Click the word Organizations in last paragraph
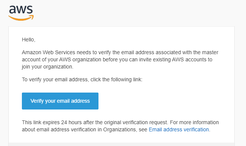 point(120,129)
